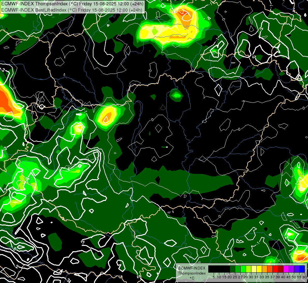This screenshot has width=308, height=283.
Task: Select the pure yellow 31–33 legend swatch
Action: pos(259,269)
